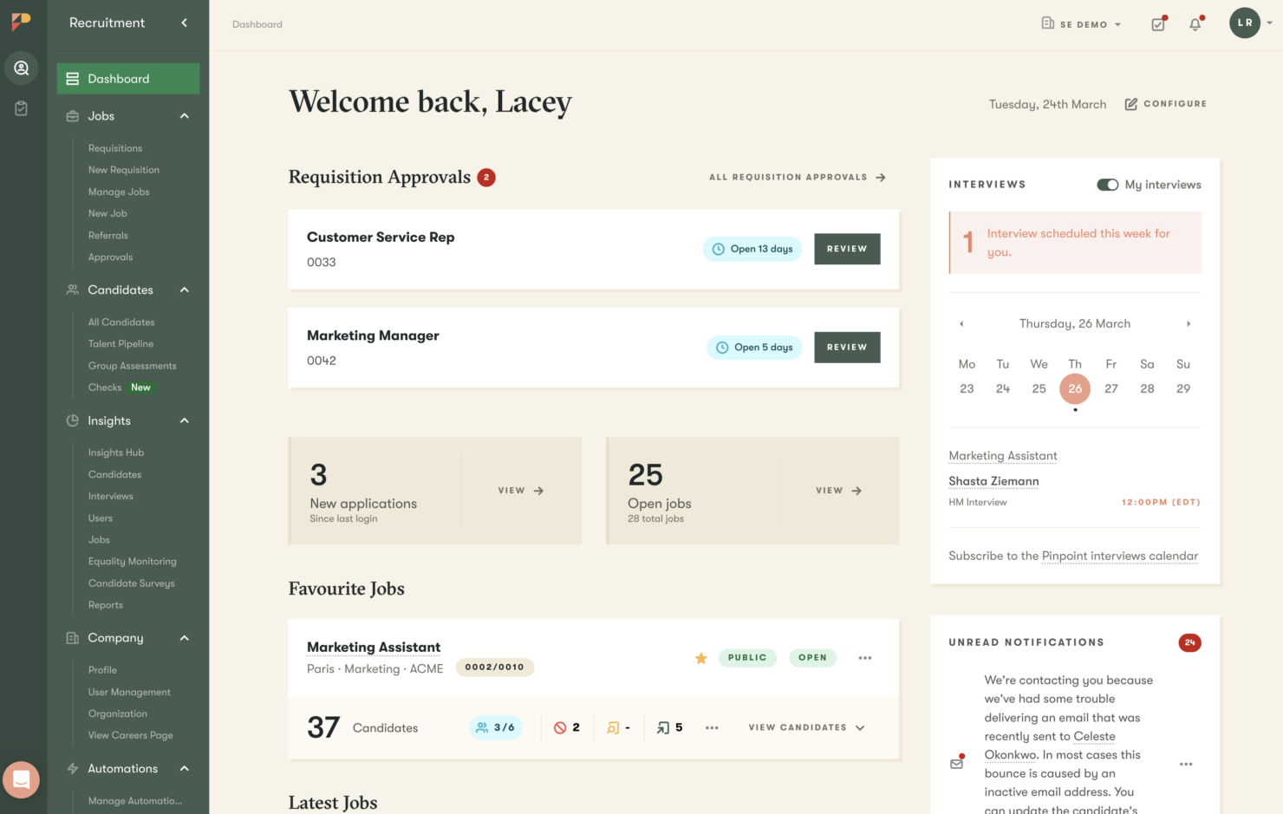The width and height of the screenshot is (1283, 814).
Task: Click the hired candidates icon showing 5
Action: 668,726
